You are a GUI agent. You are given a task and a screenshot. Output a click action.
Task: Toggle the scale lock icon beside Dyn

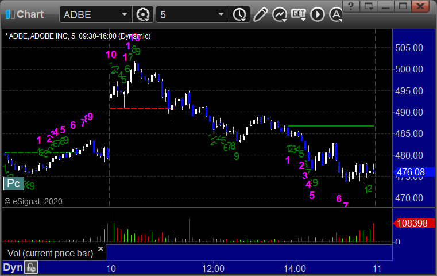(x=31, y=267)
